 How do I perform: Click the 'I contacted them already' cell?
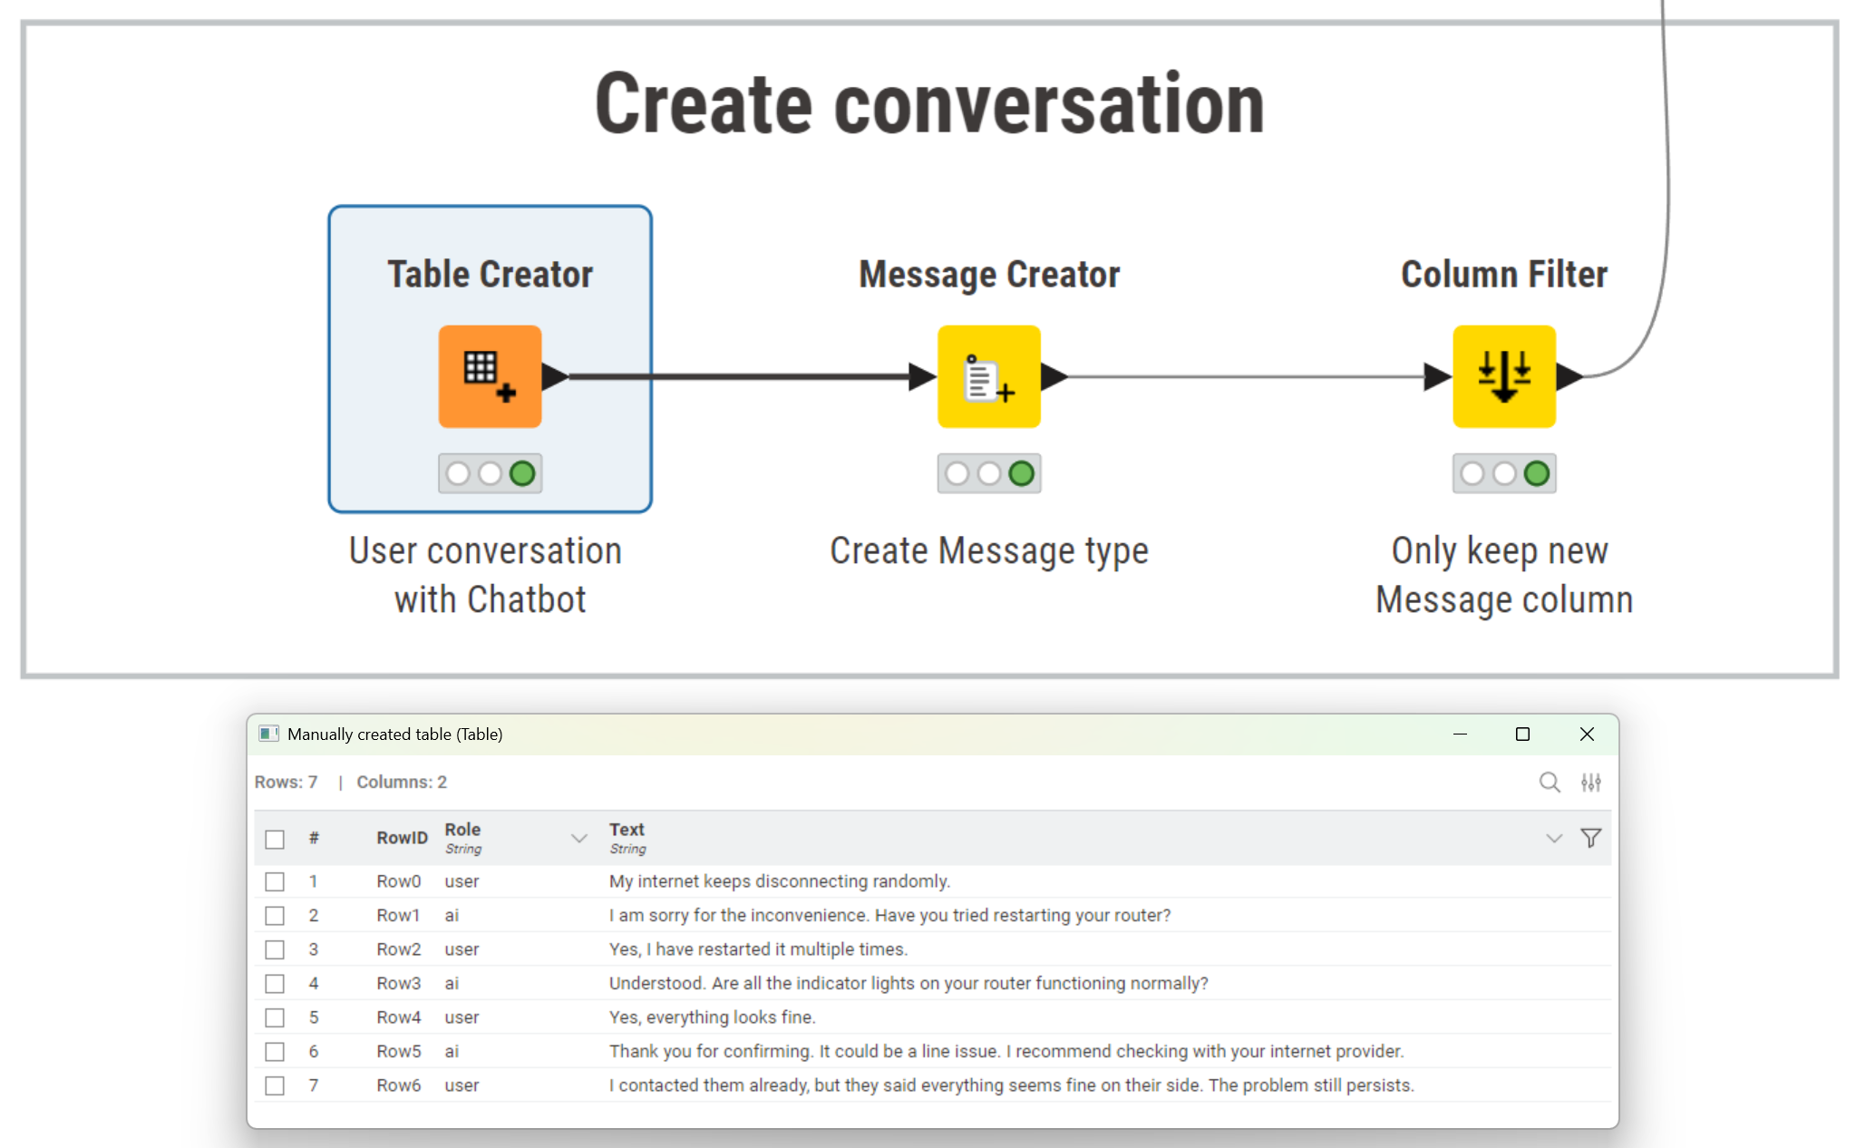pos(1012,1085)
